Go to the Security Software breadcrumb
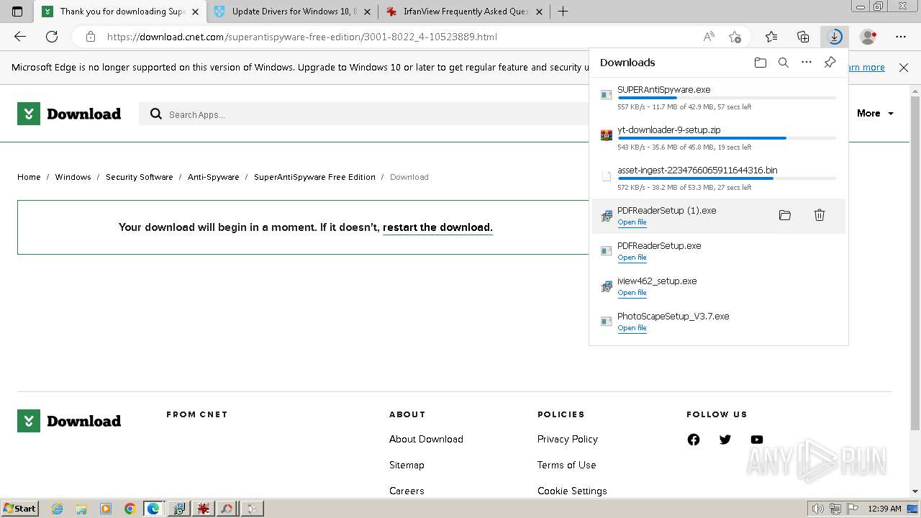This screenshot has width=921, height=518. [139, 177]
